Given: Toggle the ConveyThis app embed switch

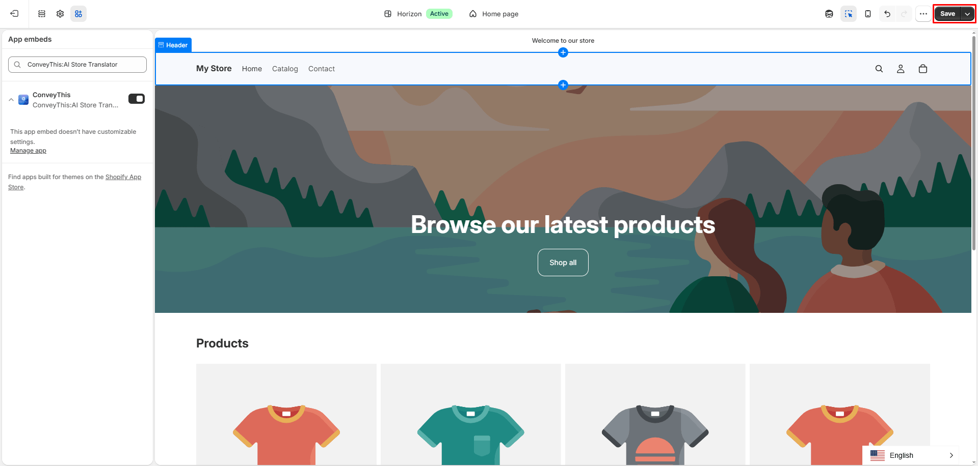Looking at the screenshot, I should (137, 99).
